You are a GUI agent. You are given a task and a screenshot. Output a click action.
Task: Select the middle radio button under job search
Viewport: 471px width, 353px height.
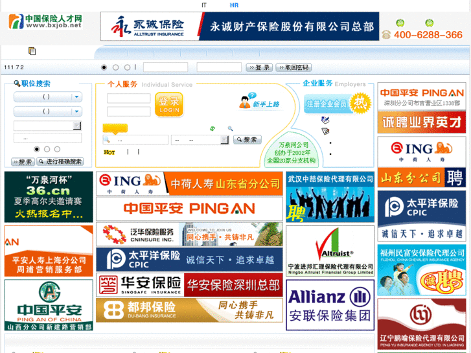47,149
